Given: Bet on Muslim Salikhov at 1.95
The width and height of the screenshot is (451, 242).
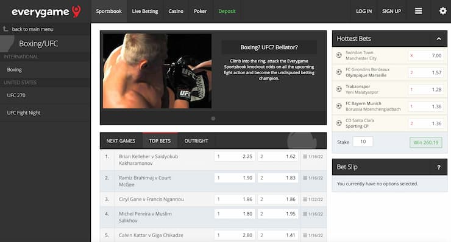Looking at the screenshot, I should [x=278, y=214].
